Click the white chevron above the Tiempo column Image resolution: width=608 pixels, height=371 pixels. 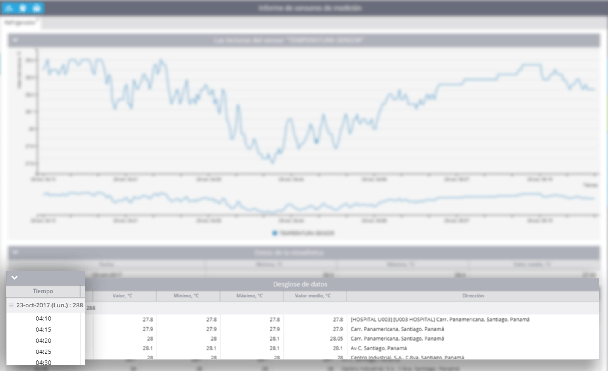15,278
